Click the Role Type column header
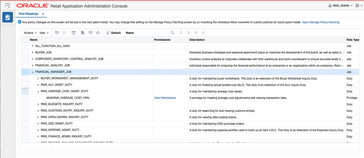364x158 pixels. [353, 39]
